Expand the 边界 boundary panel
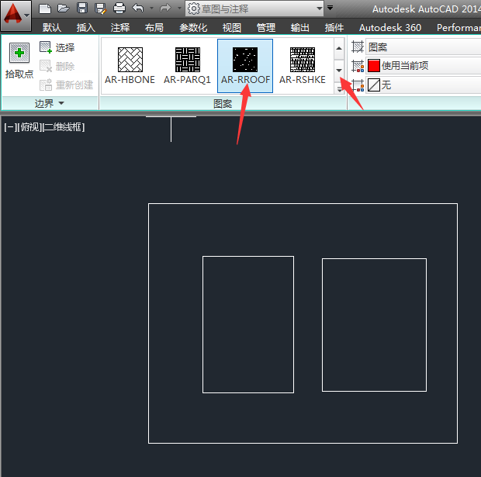This screenshot has height=477, width=481. [x=50, y=103]
